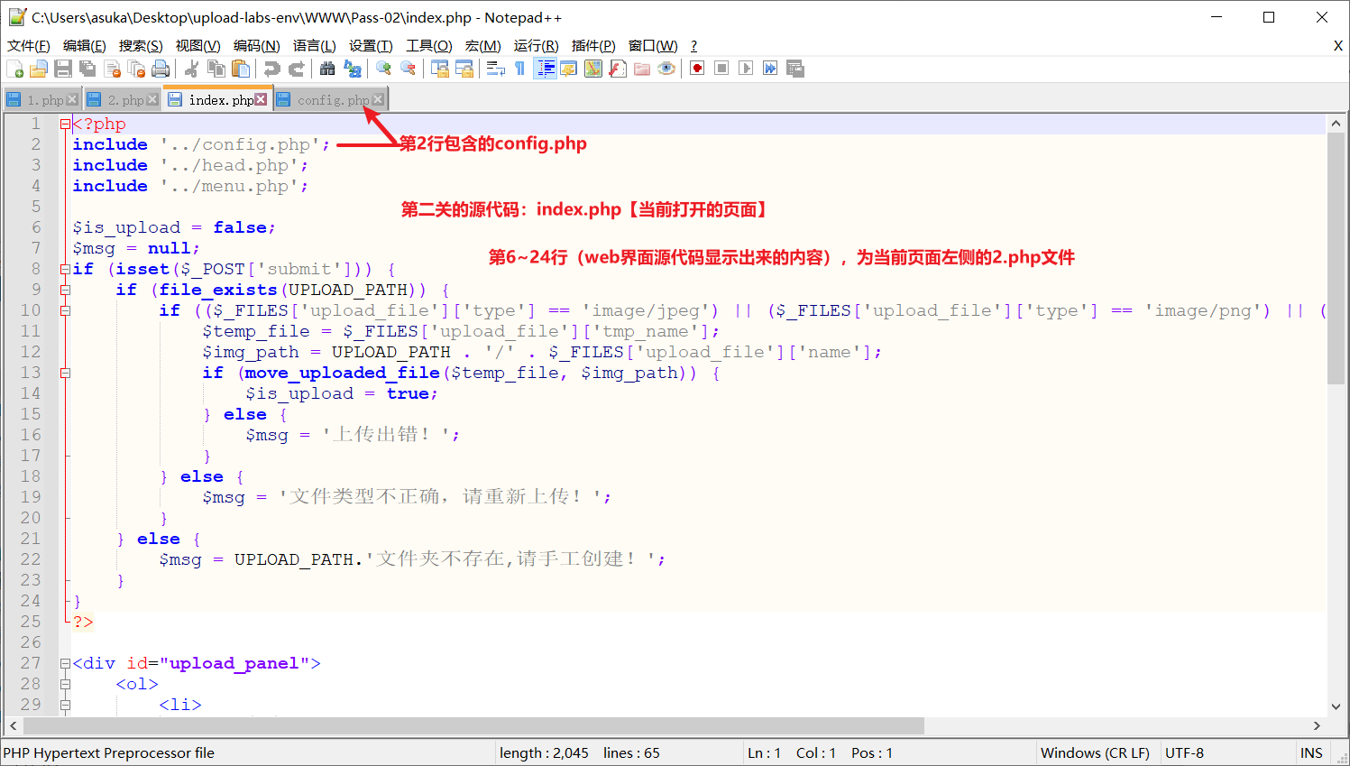Image resolution: width=1350 pixels, height=766 pixels.
Task: Paste from clipboard using the Paste icon
Action: point(241,69)
